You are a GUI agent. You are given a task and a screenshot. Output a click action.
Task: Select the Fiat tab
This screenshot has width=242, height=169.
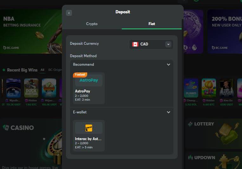152,24
